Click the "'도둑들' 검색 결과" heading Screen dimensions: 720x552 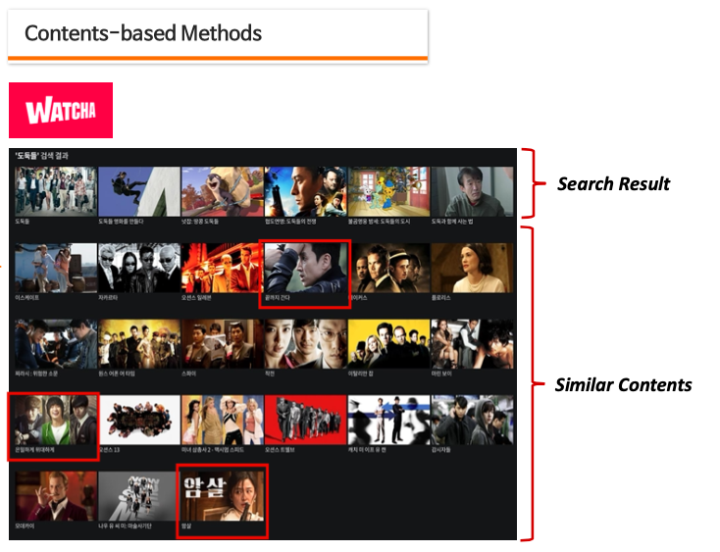pyautogui.click(x=41, y=156)
